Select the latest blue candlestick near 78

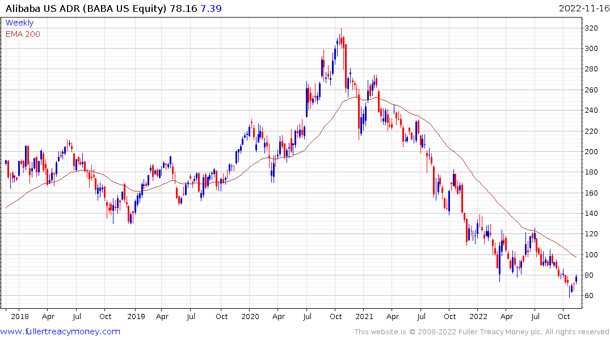pyautogui.click(x=576, y=279)
